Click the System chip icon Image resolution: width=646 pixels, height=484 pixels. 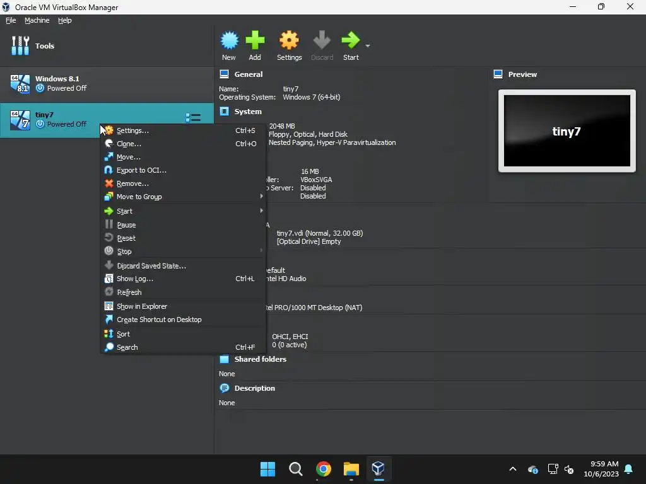point(224,111)
